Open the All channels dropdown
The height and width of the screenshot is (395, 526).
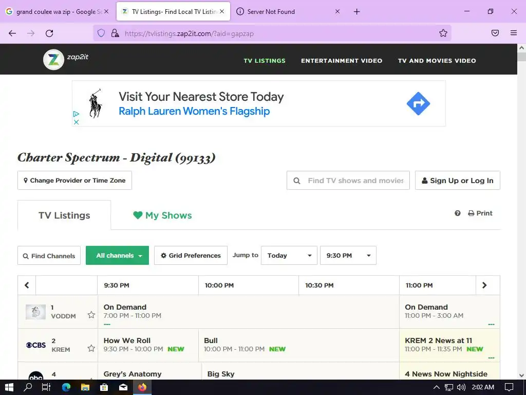pyautogui.click(x=118, y=256)
